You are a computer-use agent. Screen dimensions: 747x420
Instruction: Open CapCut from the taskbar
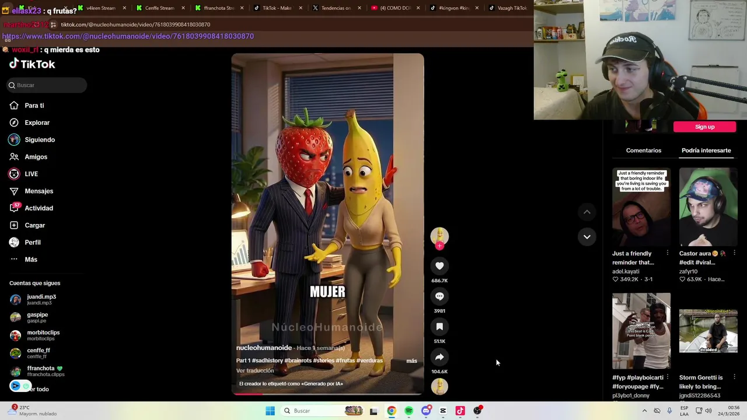443,411
